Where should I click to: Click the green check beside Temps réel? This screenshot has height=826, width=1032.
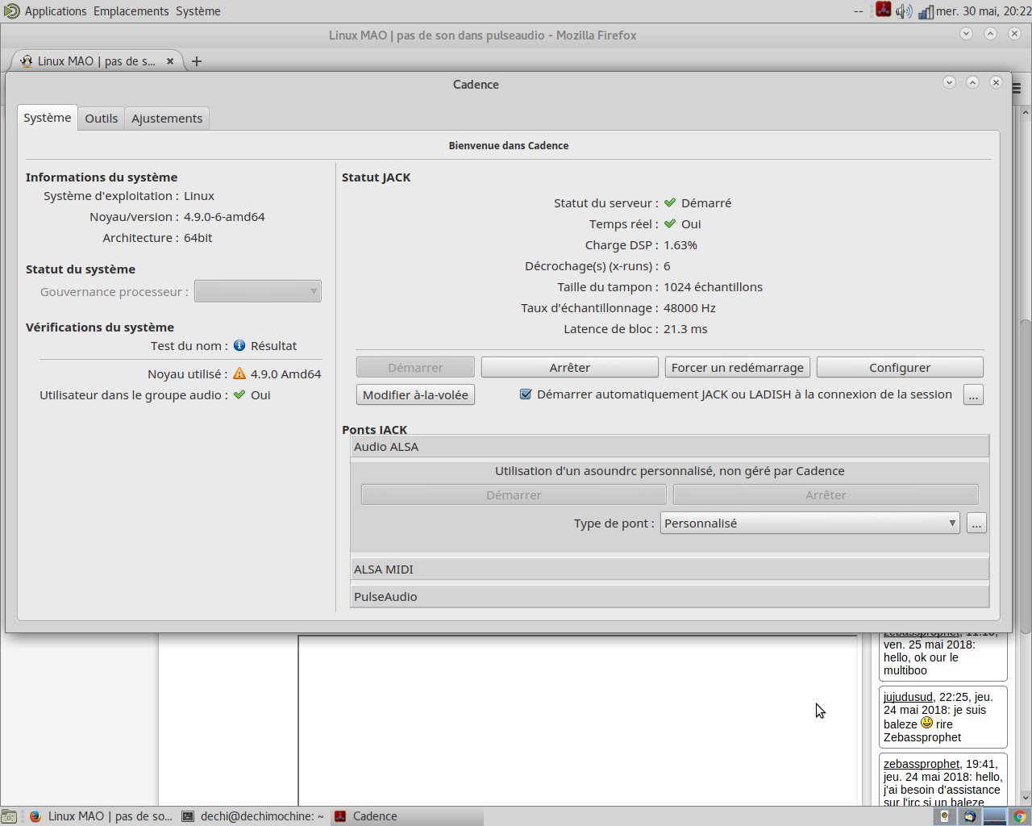tap(670, 223)
